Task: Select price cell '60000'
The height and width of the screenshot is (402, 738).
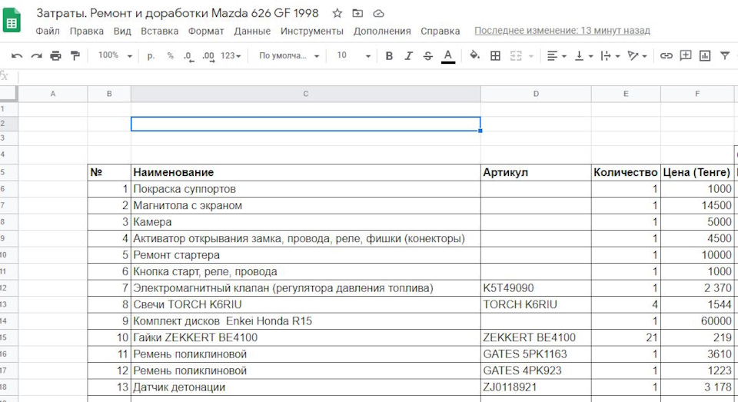Action: coord(697,321)
